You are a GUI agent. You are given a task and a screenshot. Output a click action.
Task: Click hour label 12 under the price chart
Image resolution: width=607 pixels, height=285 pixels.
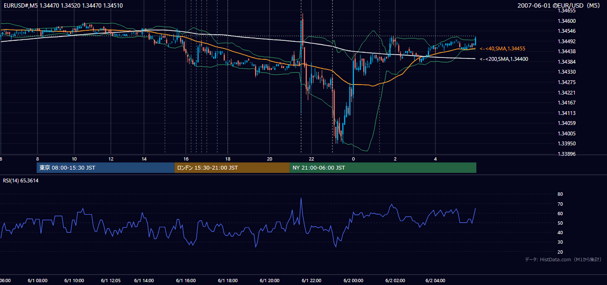111,159
